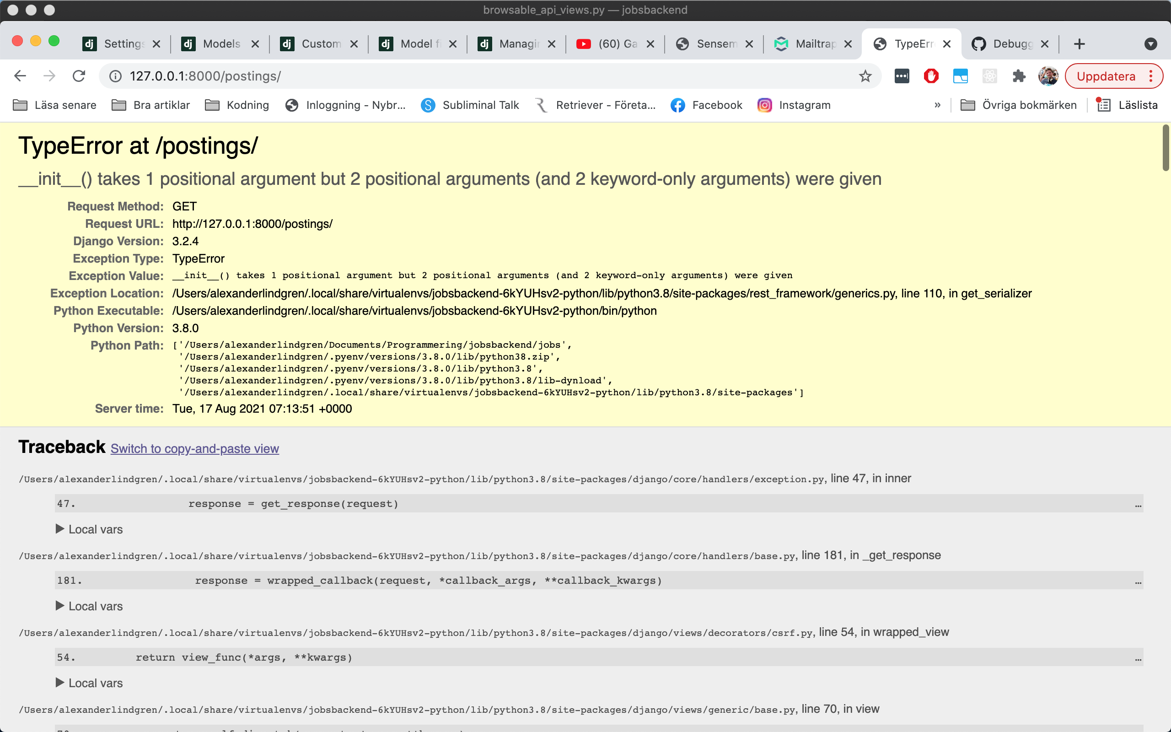Open the tab search chevron
This screenshot has width=1171, height=732.
(x=1151, y=43)
